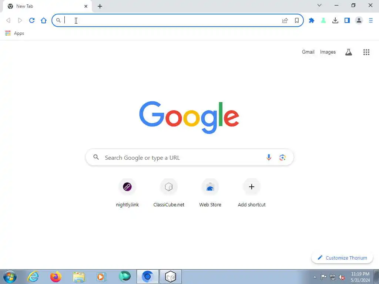
Task: Open the nightly.link shortcut
Action: click(127, 193)
